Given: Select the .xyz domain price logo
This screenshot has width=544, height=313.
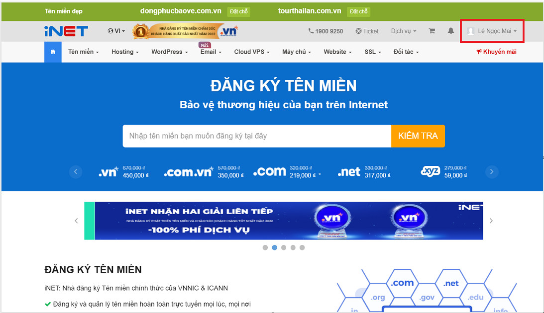Looking at the screenshot, I should pyautogui.click(x=430, y=171).
